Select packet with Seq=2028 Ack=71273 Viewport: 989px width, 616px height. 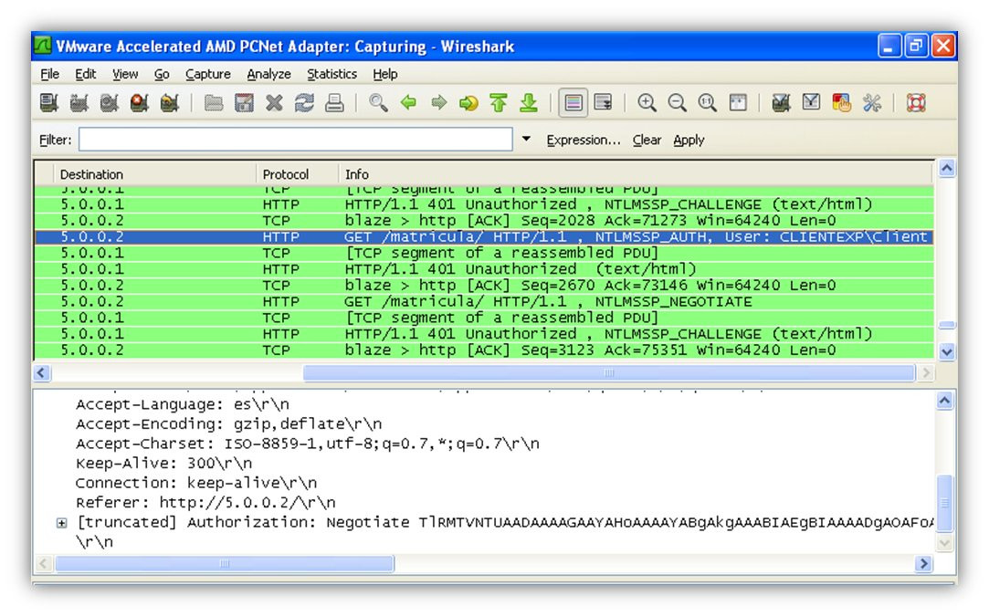(x=484, y=221)
